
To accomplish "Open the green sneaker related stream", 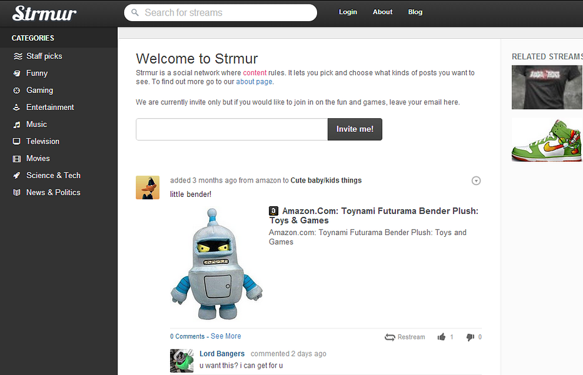I will (547, 140).
